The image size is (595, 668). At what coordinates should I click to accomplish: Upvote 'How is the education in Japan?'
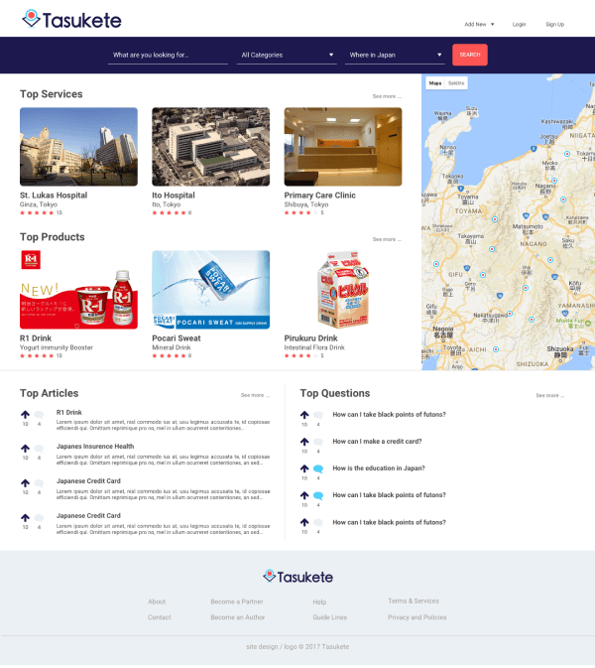click(304, 468)
